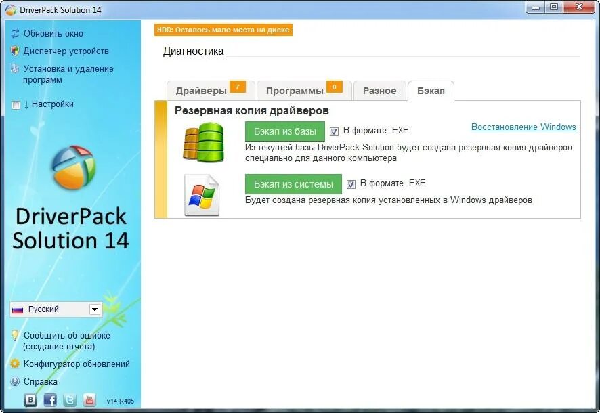Close the DriverPack Solution window
Image resolution: width=600 pixels, height=413 pixels.
coord(579,7)
